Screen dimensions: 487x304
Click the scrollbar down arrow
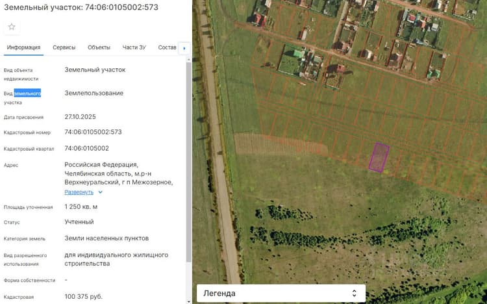point(188,301)
